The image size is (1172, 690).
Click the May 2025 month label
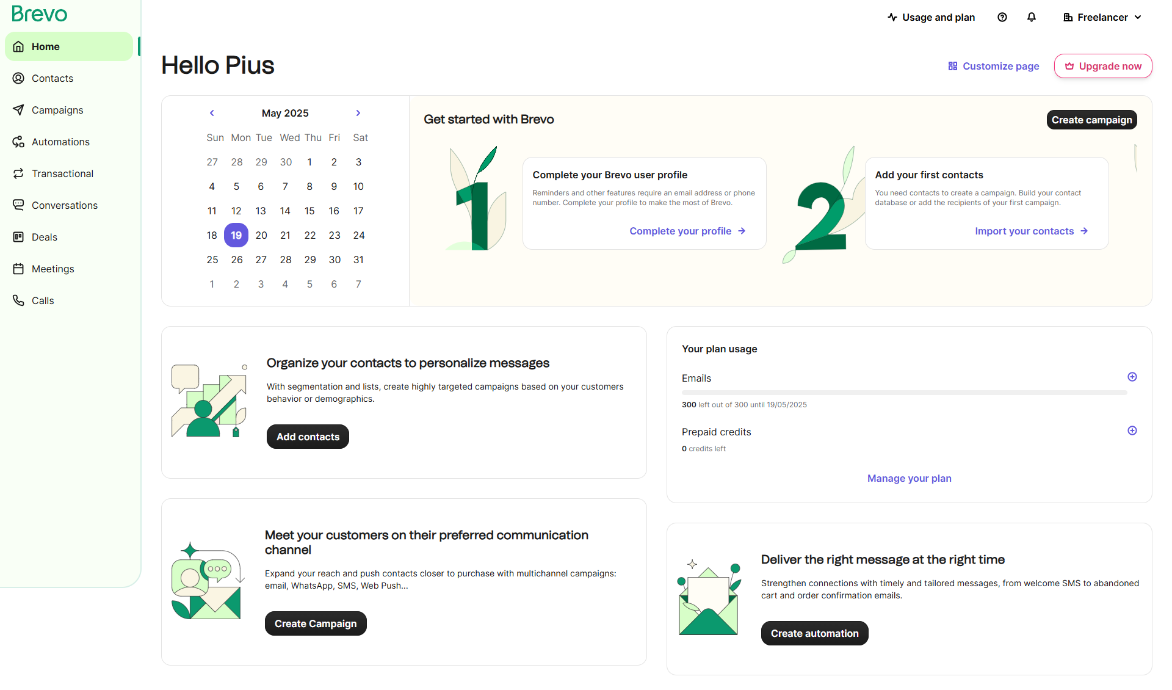(285, 113)
